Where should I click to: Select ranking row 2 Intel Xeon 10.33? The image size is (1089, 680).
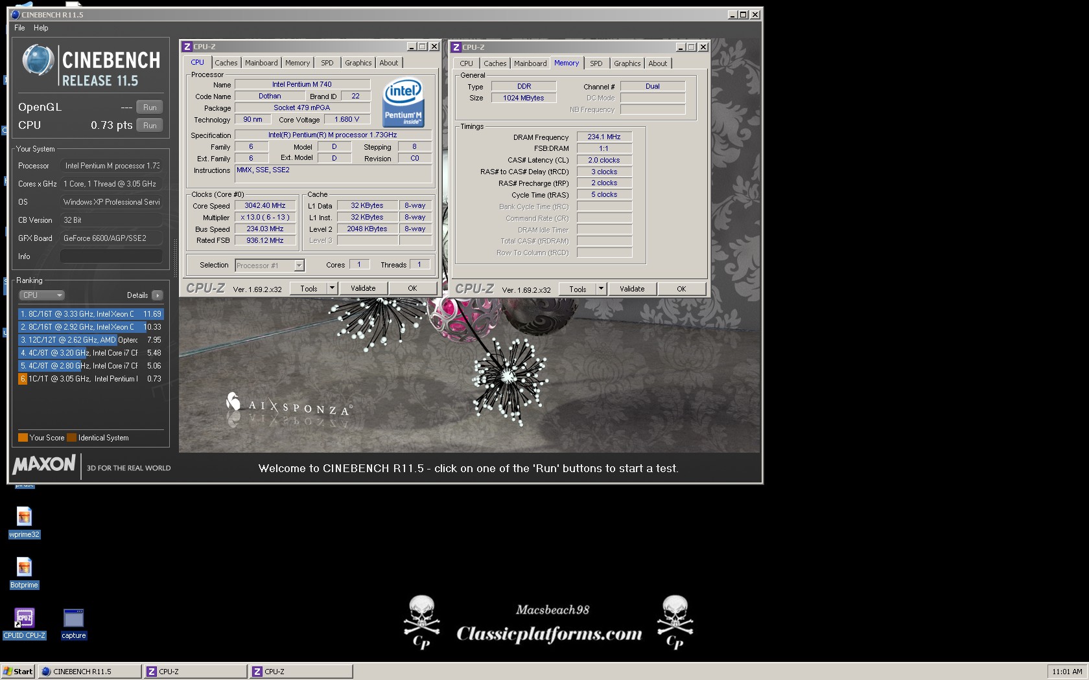pyautogui.click(x=91, y=327)
